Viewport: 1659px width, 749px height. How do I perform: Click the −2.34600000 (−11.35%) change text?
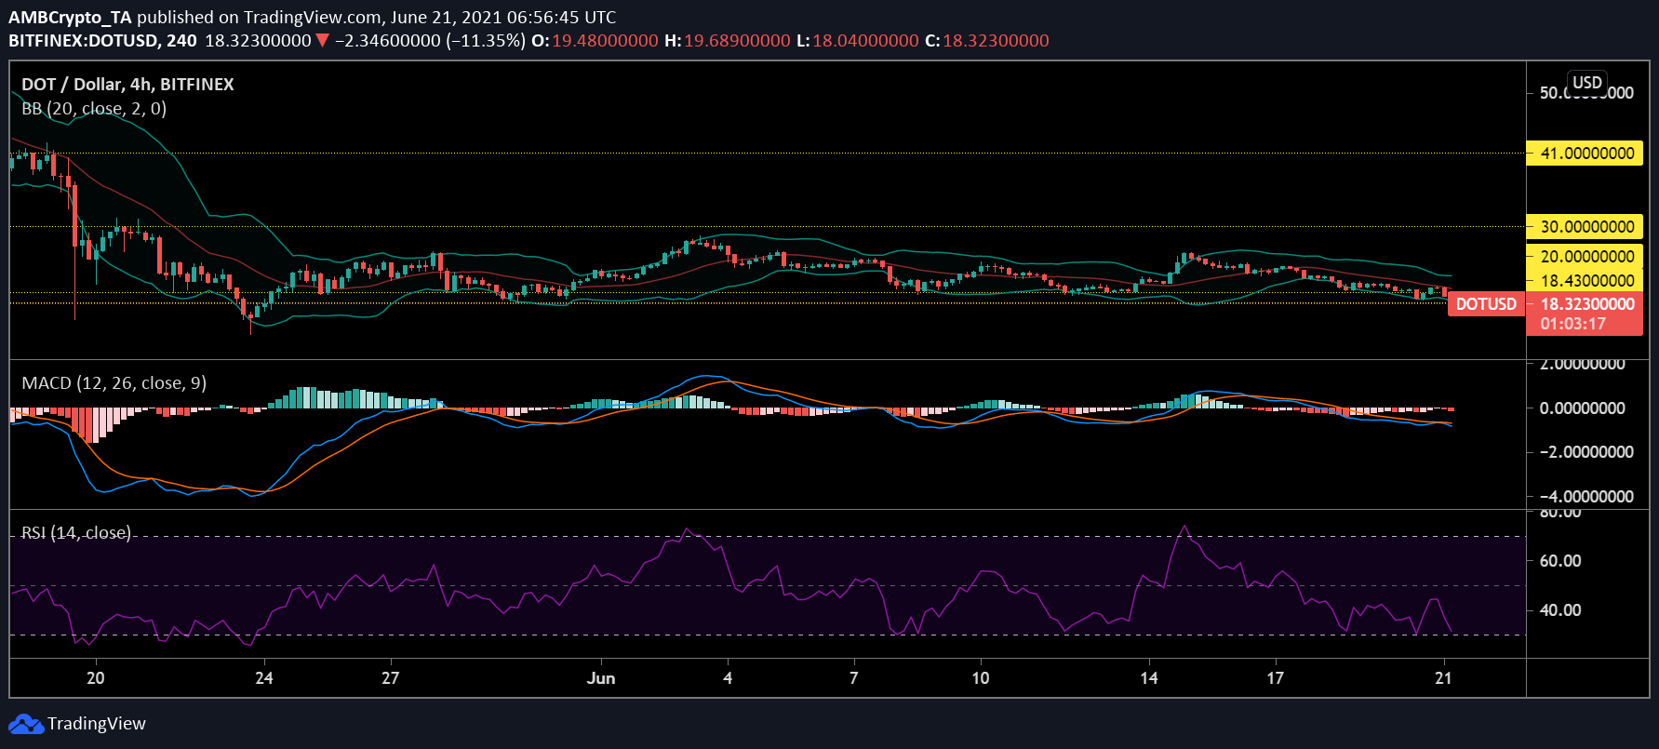tap(430, 40)
